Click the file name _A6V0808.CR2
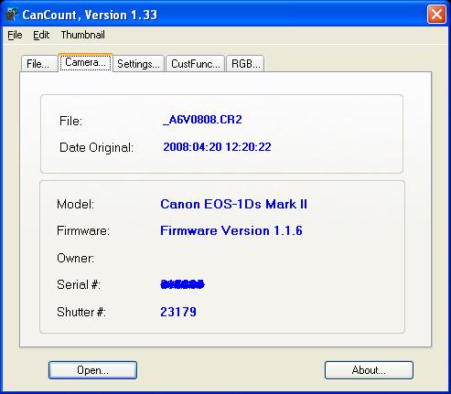 (x=203, y=120)
